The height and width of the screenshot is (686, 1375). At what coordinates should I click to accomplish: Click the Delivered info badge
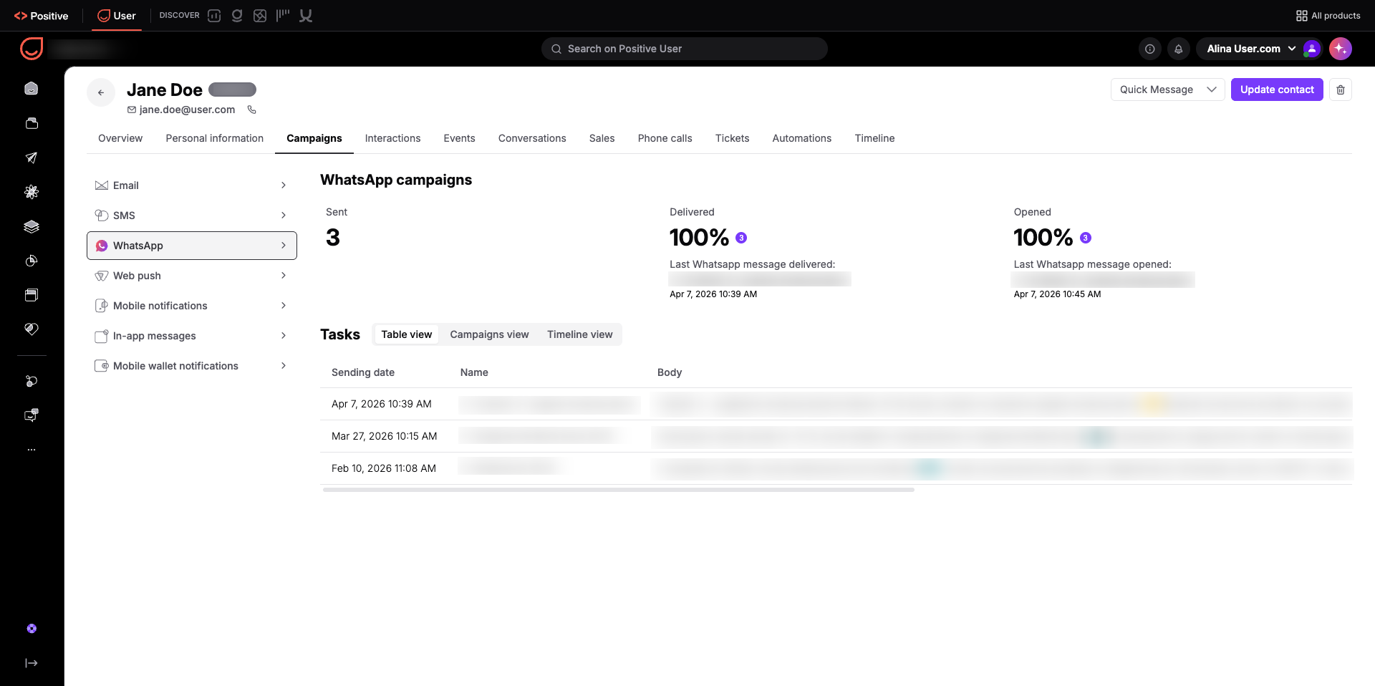(741, 238)
